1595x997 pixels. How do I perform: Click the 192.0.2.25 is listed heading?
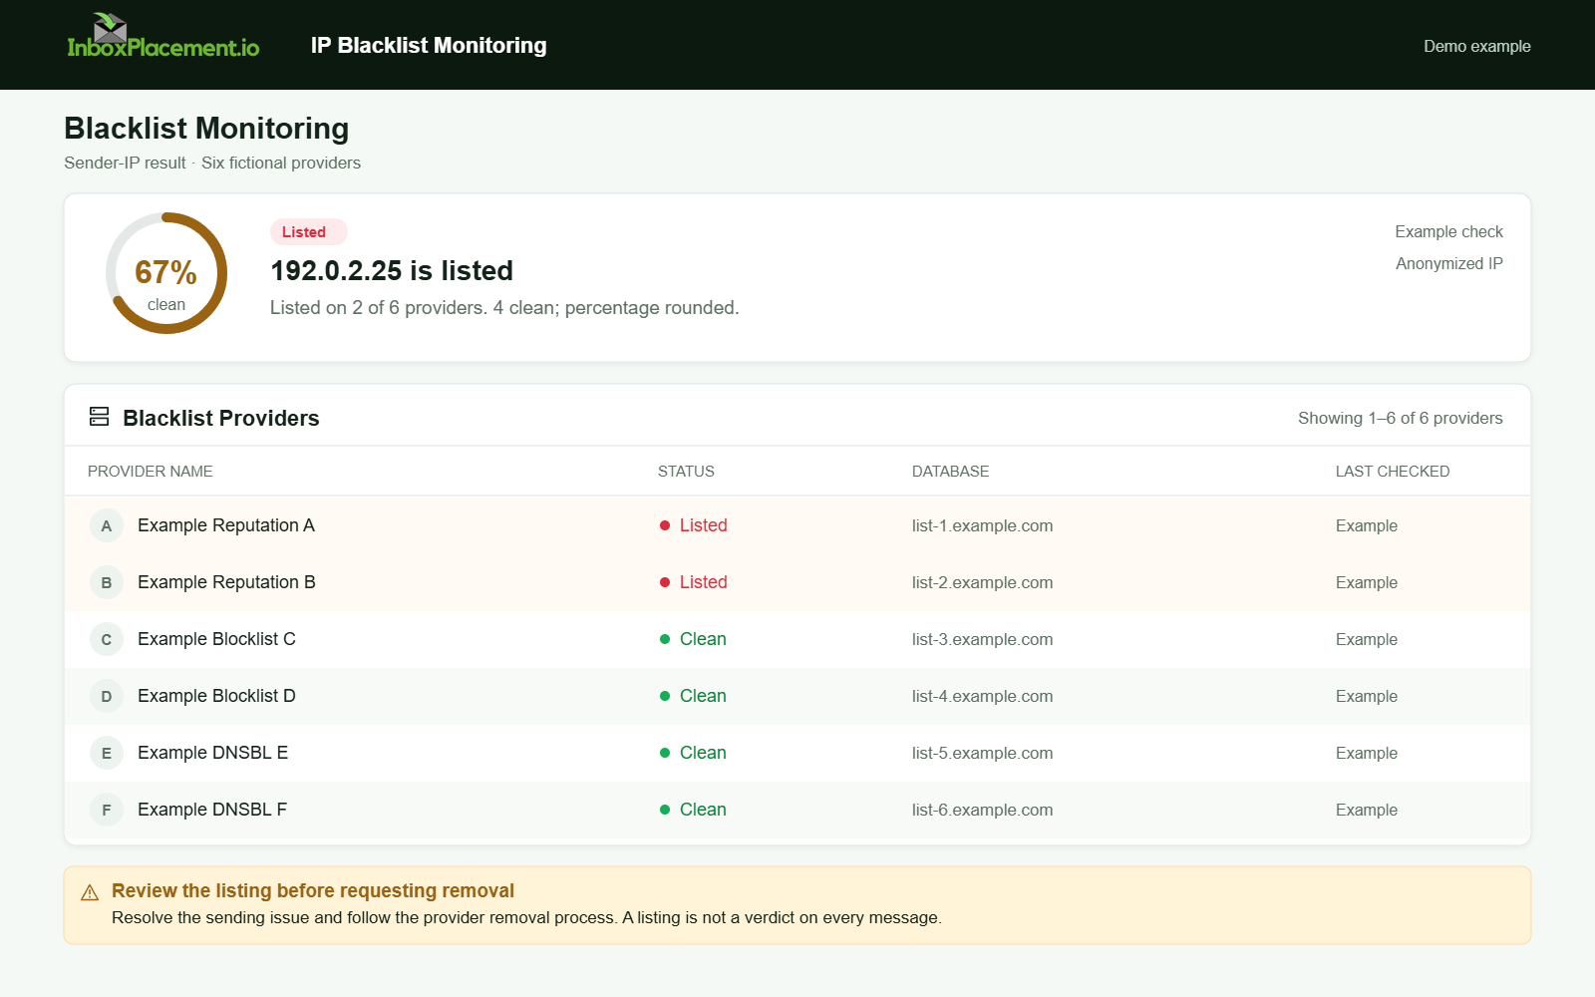pyautogui.click(x=392, y=270)
